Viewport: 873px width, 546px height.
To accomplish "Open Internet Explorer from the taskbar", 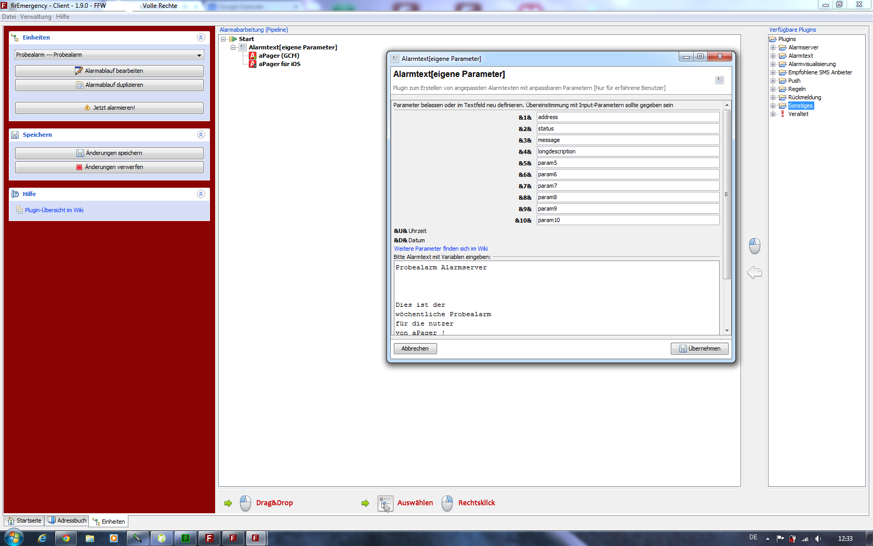I will (42, 538).
